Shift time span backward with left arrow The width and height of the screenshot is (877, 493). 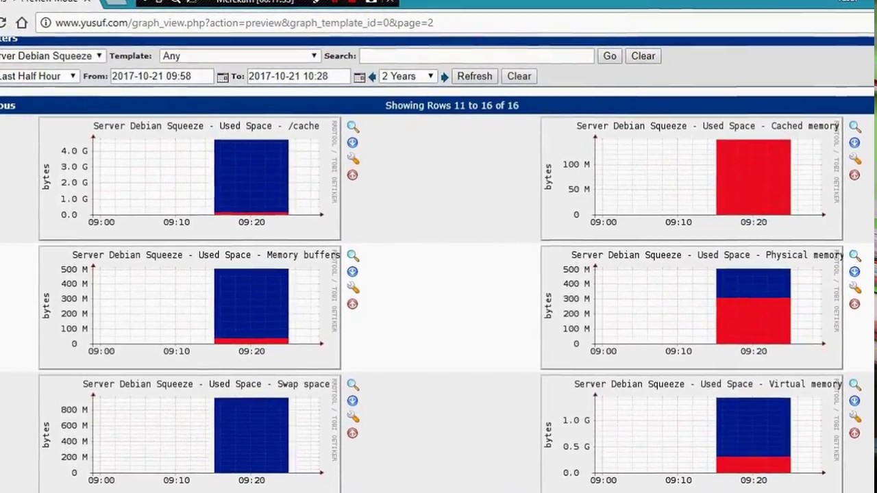[x=372, y=77]
